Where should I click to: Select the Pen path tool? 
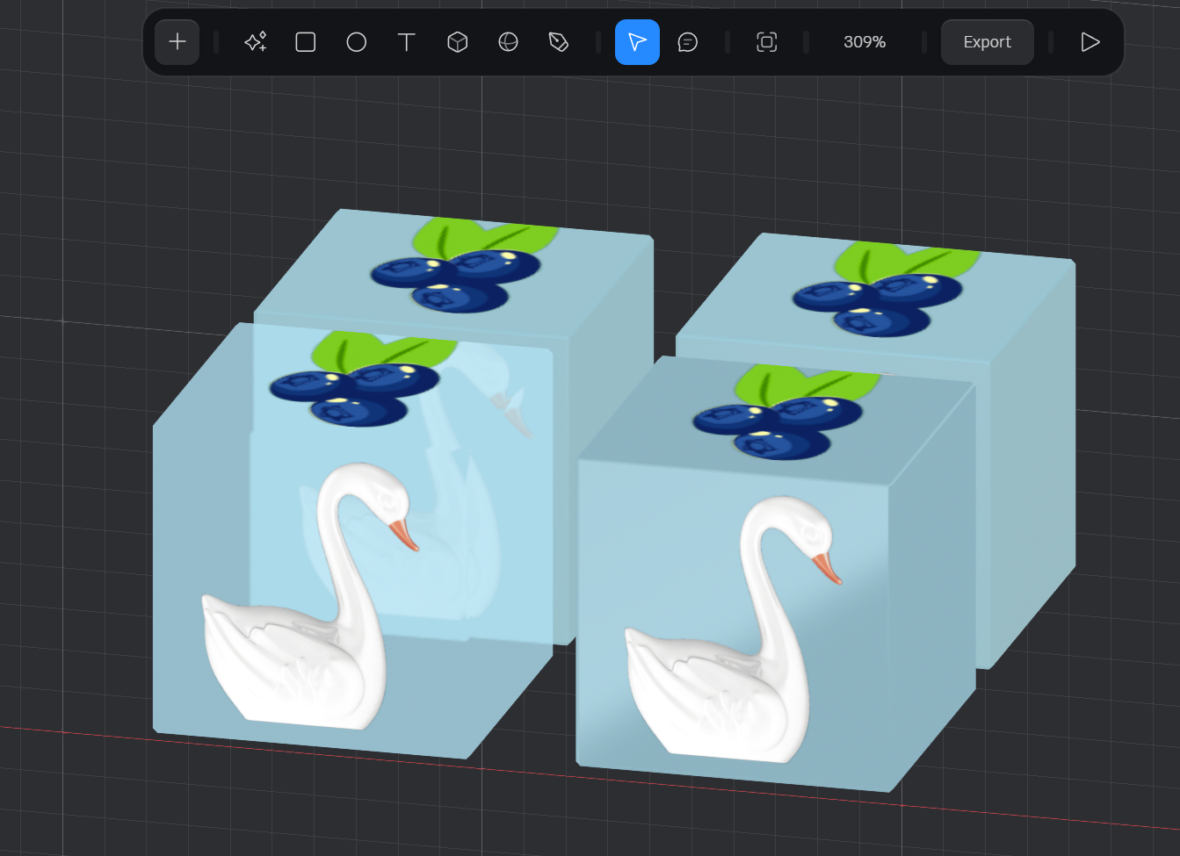pos(558,42)
